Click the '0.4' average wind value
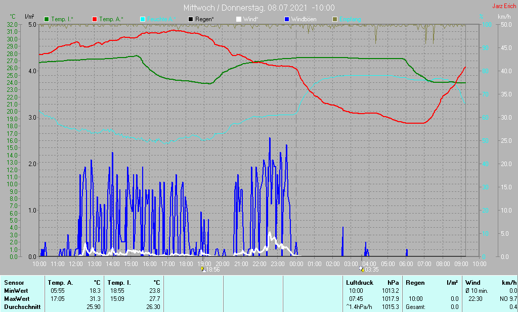The height and width of the screenshot is (312, 518). pyautogui.click(x=513, y=307)
